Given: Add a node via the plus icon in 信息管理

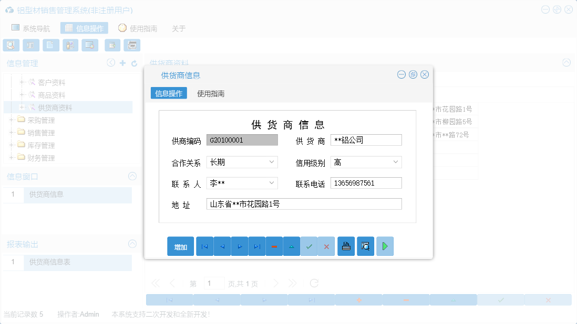Looking at the screenshot, I should point(122,62).
